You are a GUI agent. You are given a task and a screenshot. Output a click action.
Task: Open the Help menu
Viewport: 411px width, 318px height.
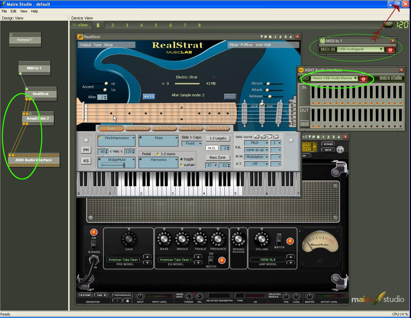[x=34, y=11]
